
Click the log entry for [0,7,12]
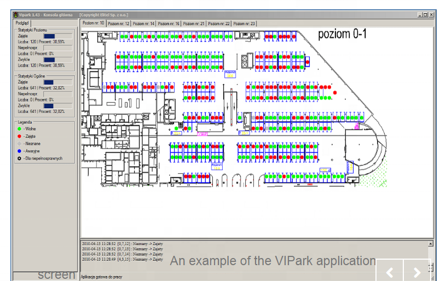pyautogui.click(x=123, y=244)
